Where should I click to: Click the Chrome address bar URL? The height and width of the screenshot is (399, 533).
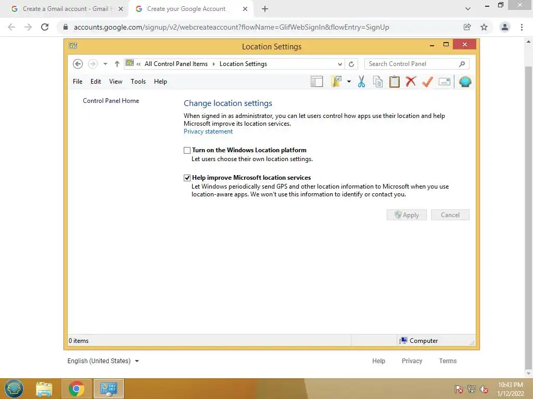click(x=231, y=27)
